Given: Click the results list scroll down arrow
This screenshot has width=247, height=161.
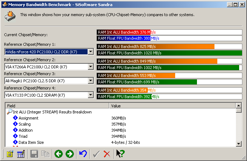Looking at the screenshot, I should pos(239,143).
